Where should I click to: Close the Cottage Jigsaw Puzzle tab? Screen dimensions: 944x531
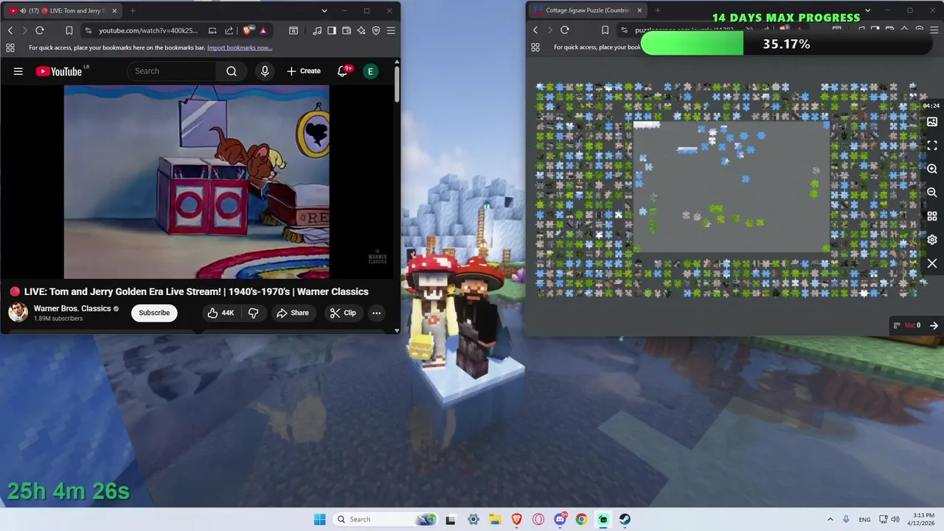point(639,10)
